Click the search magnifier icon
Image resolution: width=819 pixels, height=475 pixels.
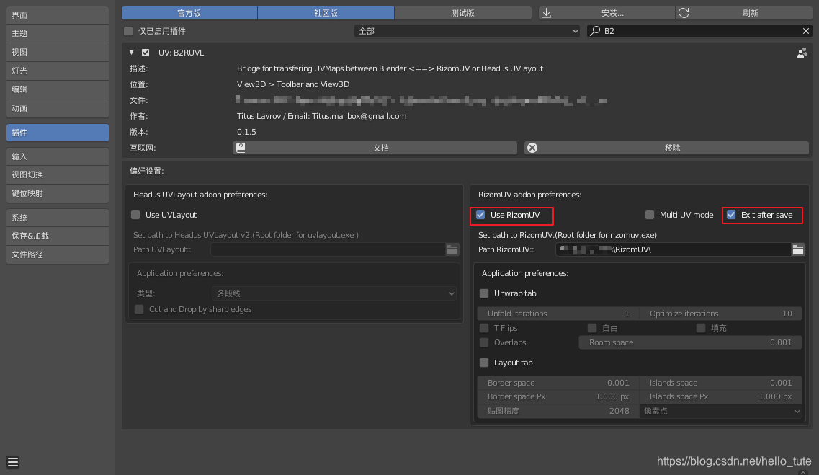595,31
